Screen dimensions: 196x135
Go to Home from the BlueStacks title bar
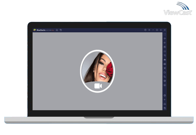click(57, 30)
